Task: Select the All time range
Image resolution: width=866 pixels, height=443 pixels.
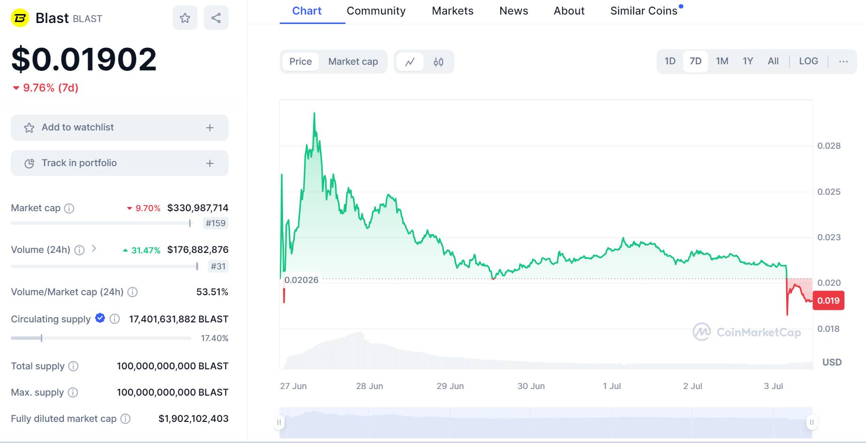Action: click(x=773, y=61)
